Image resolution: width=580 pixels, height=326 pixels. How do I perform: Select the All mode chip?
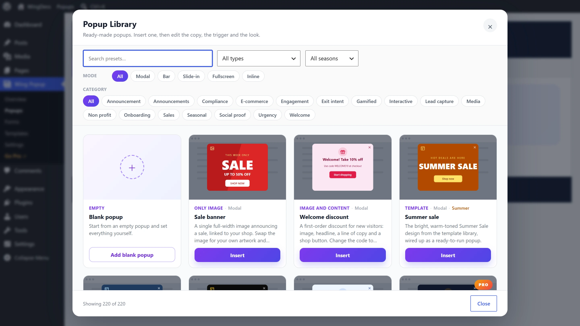[120, 76]
